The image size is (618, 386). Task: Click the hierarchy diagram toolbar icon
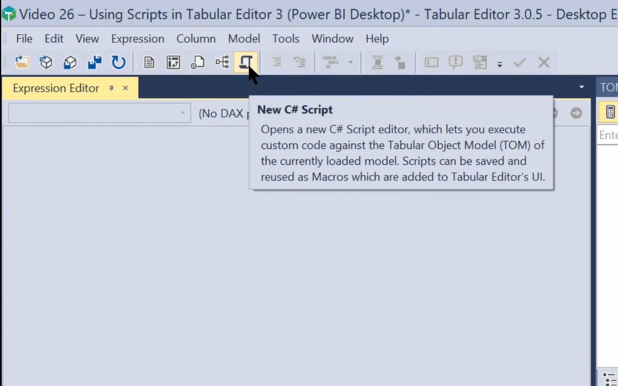(x=222, y=62)
